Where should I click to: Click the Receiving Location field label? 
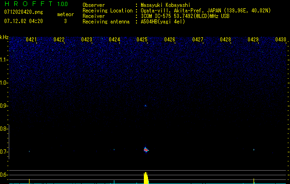pyautogui.click(x=107, y=11)
